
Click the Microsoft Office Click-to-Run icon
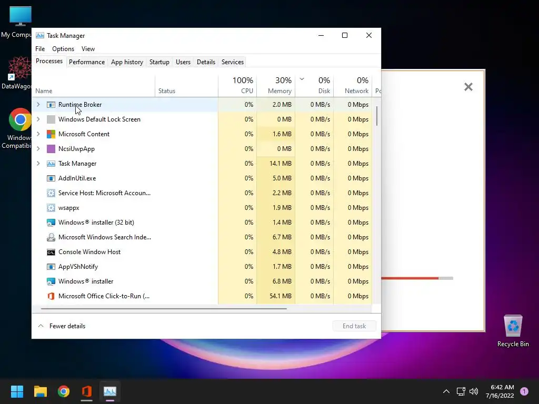[51, 296]
